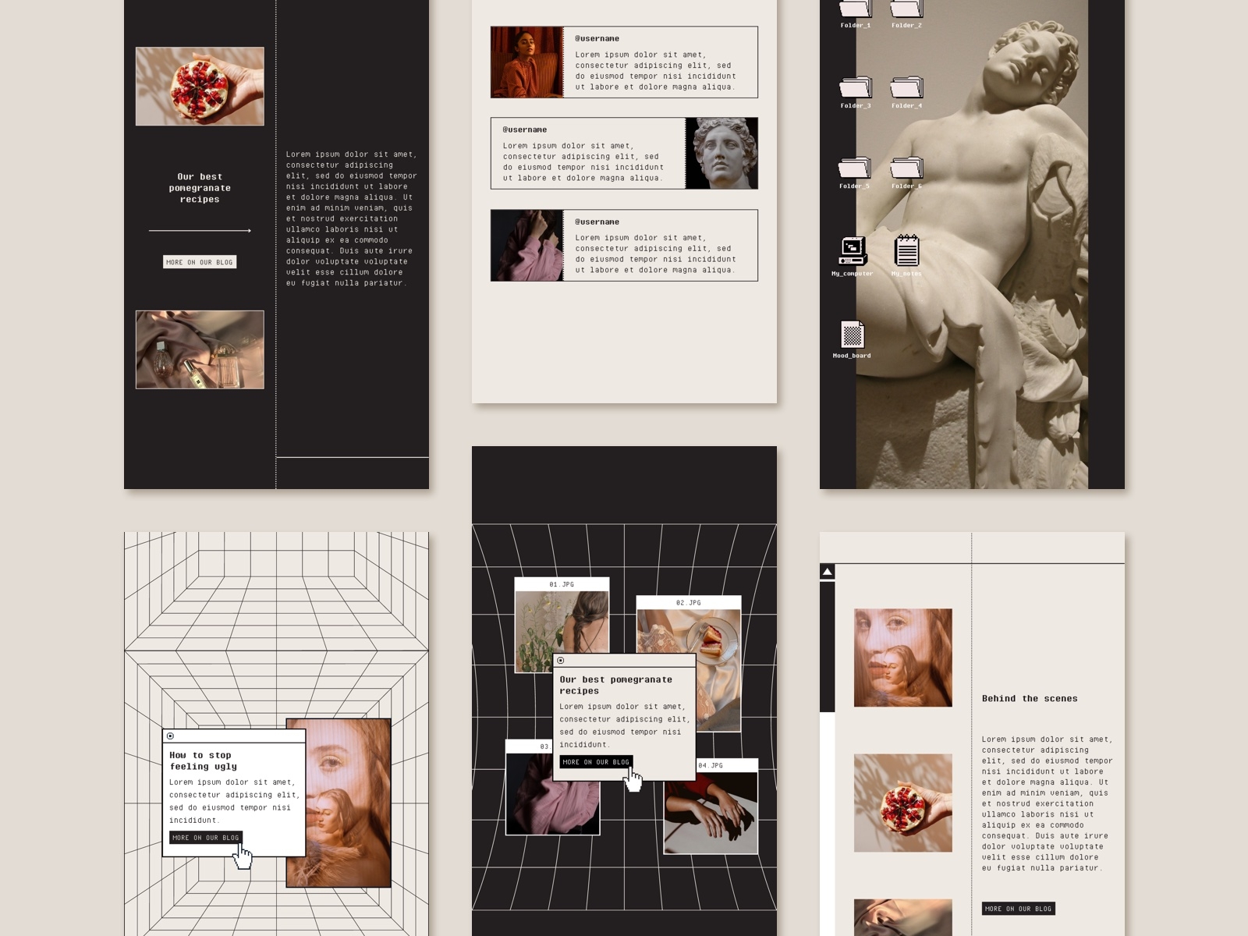Image resolution: width=1248 pixels, height=936 pixels.
Task: Open the Folder_2 desktop icon
Action: pos(906,9)
